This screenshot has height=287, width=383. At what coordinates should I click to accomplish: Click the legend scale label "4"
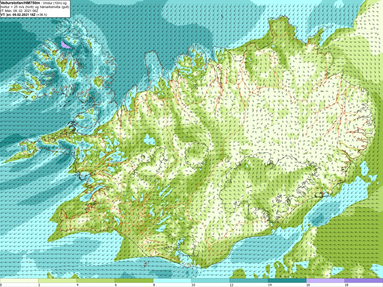pos(77,285)
